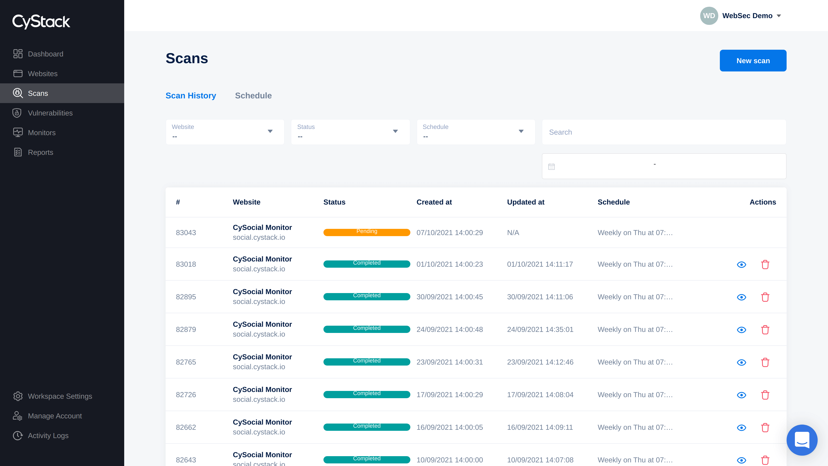Click N/A updated value in row 83043
This screenshot has width=828, height=466.
[513, 232]
